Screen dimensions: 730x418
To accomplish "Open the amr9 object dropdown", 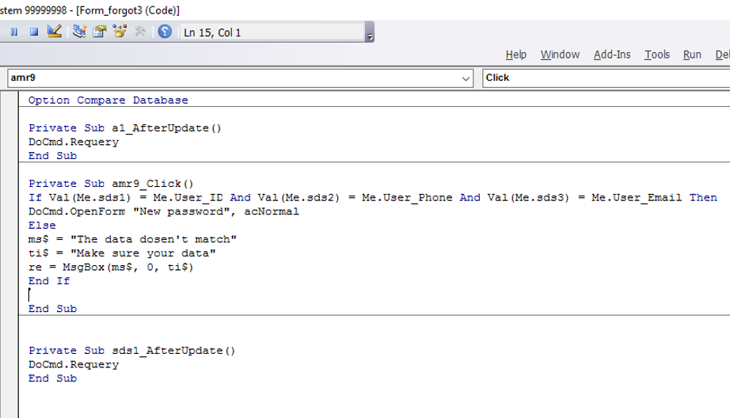I will 240,78.
